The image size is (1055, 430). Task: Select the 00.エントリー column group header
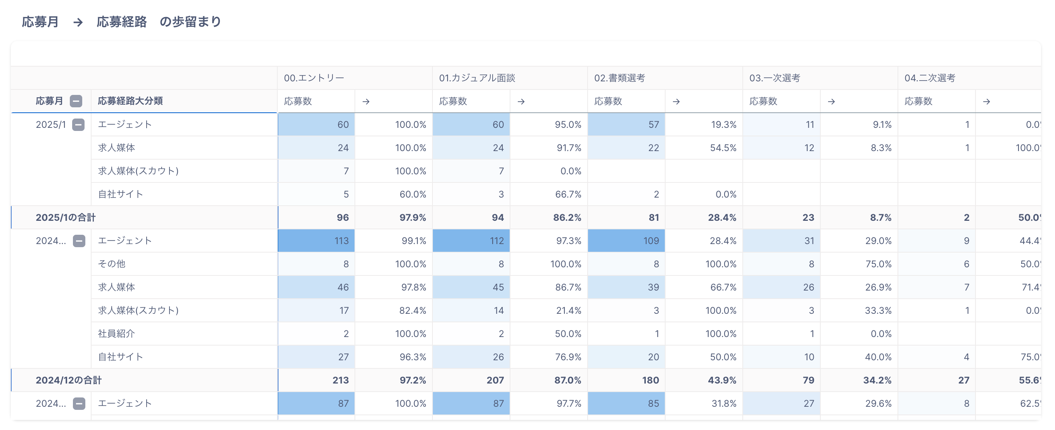point(314,78)
